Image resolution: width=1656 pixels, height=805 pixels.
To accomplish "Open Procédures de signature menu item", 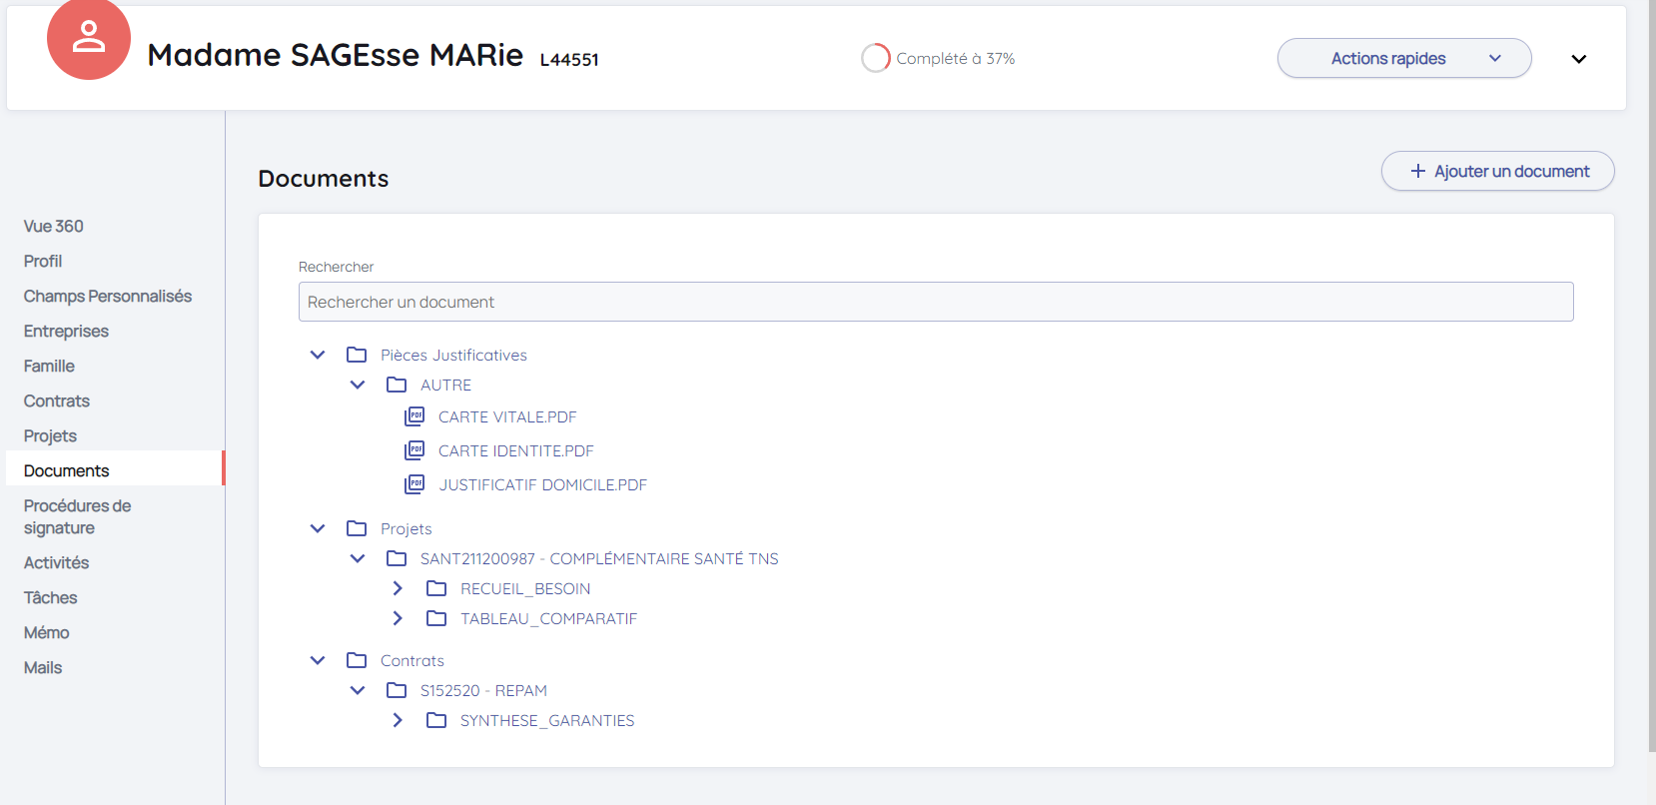I will click(77, 516).
